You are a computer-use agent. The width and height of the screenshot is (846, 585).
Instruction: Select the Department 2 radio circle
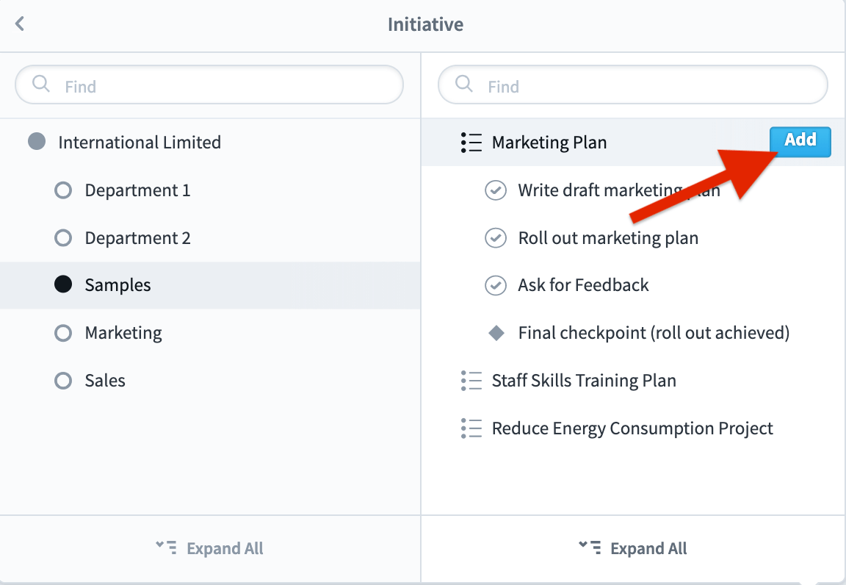(63, 237)
